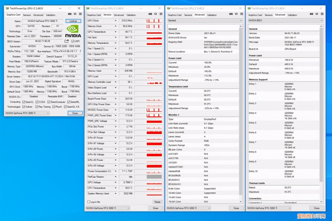Click the refresh icon on the Sensors window toolbar

click(x=156, y=14)
